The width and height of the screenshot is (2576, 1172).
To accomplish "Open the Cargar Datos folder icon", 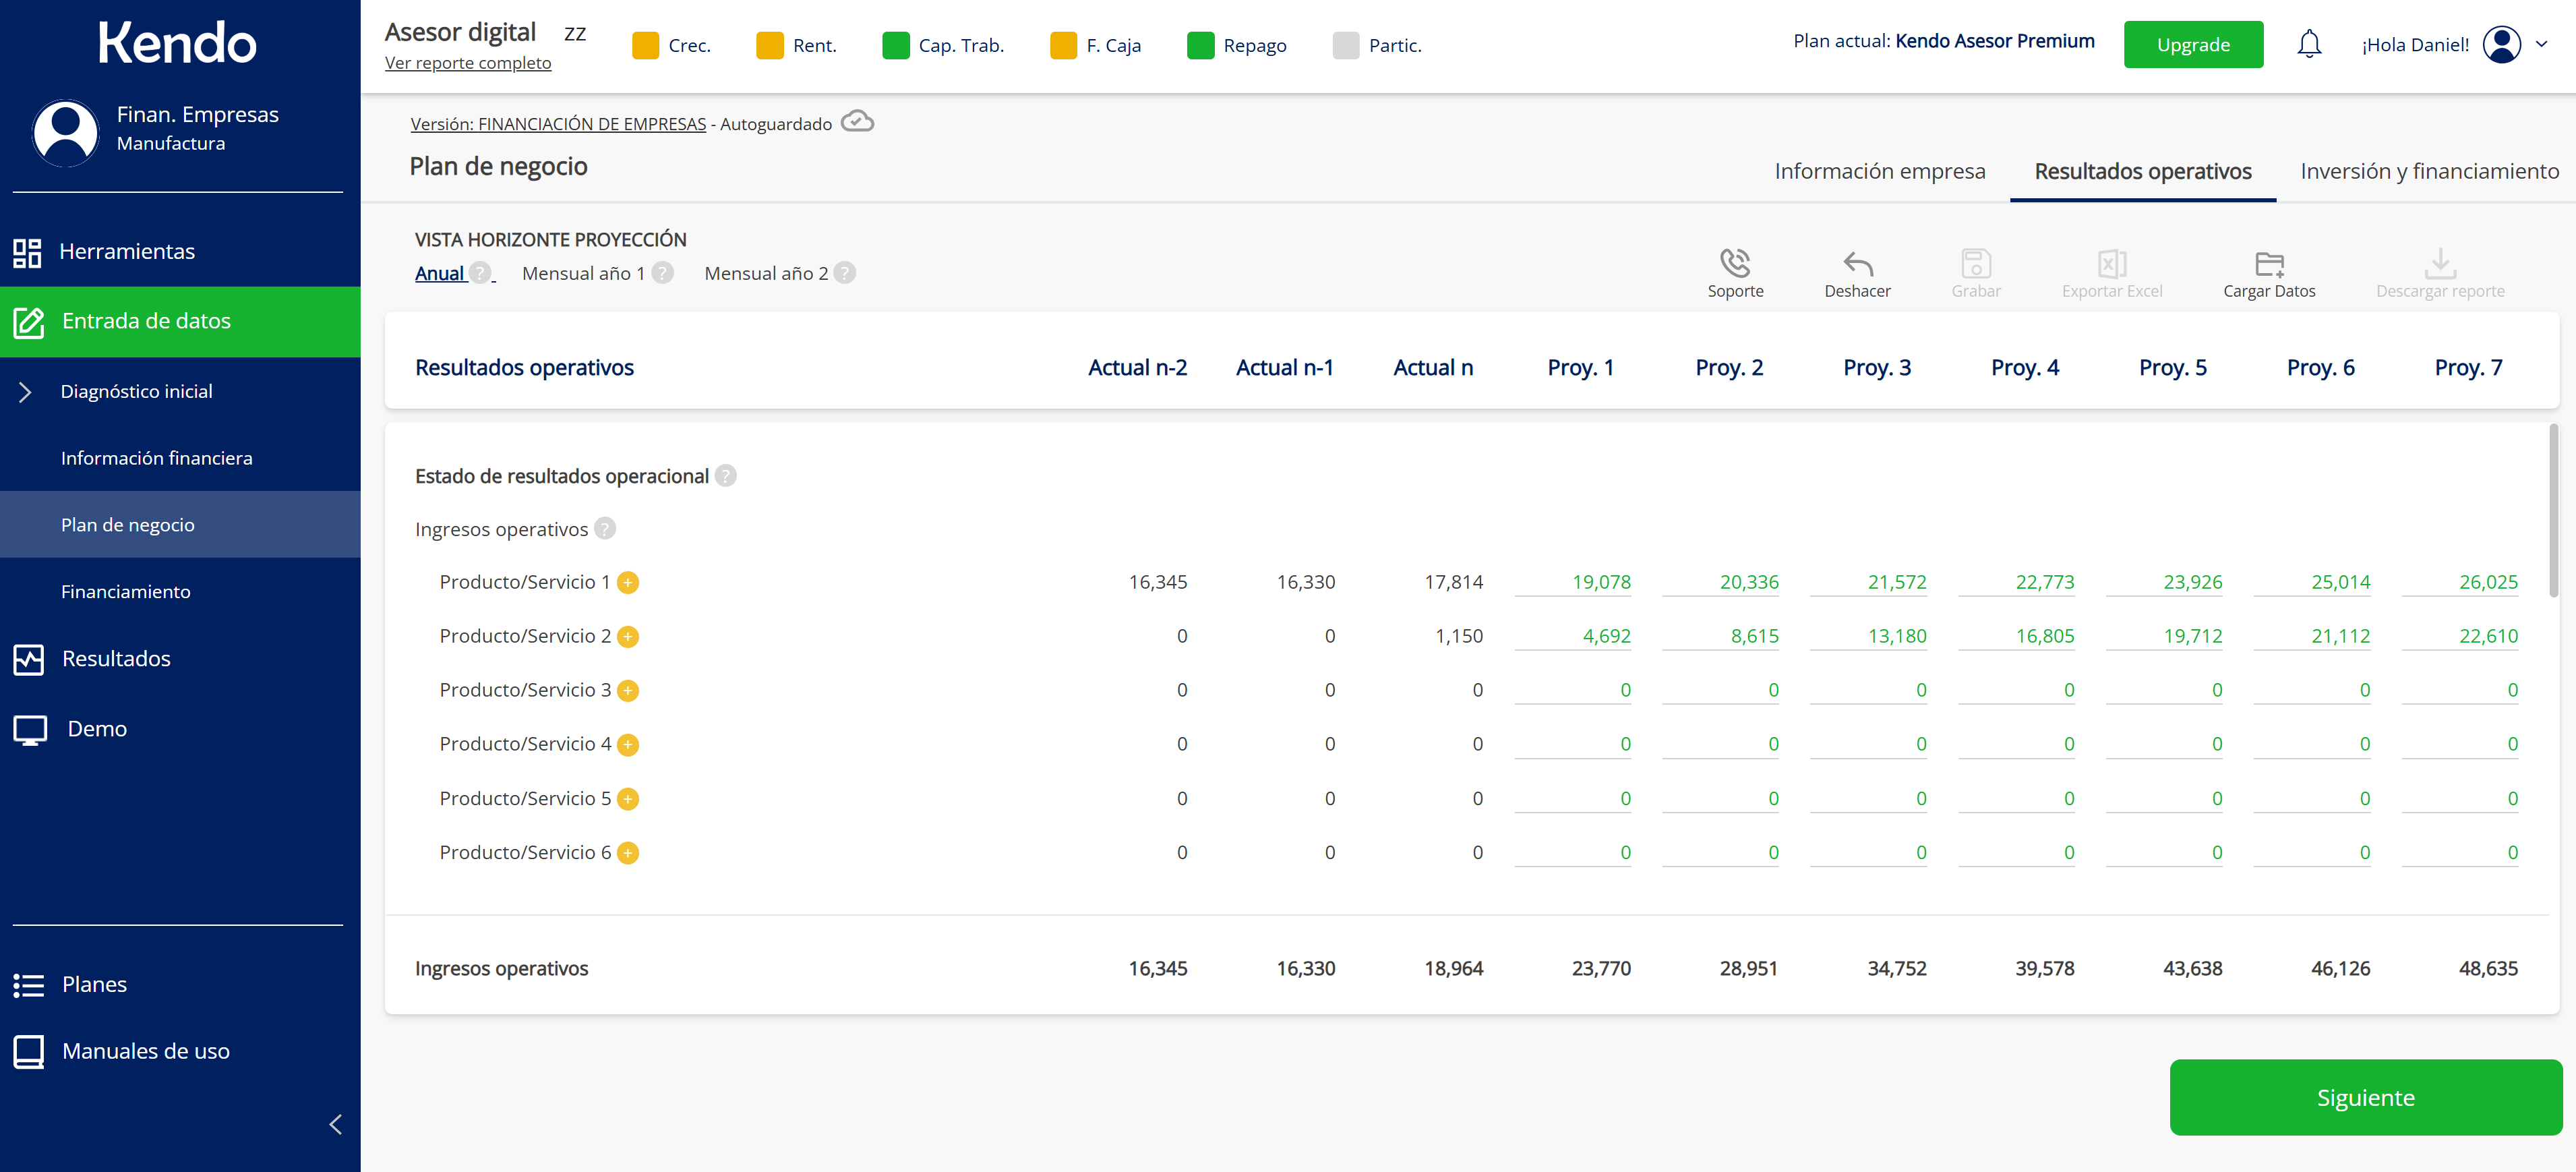I will tap(2269, 264).
